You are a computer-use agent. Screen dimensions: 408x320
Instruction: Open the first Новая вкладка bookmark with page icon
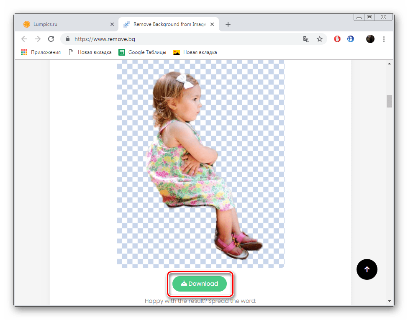click(90, 52)
